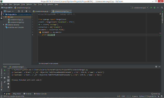Collapse all in the Project panel
Screen dimensions: 164x98
click(22, 11)
